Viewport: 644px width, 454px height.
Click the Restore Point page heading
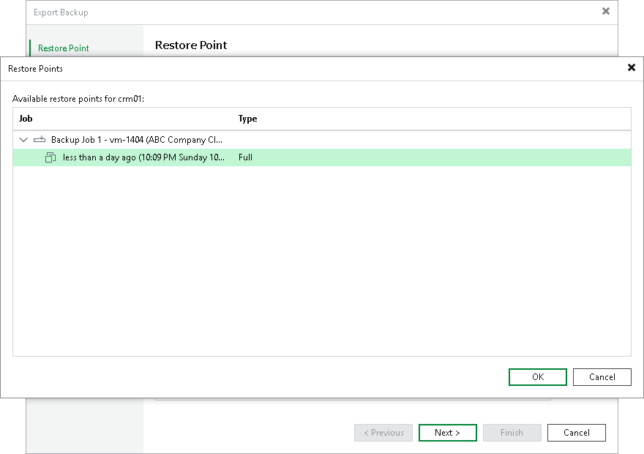[190, 45]
